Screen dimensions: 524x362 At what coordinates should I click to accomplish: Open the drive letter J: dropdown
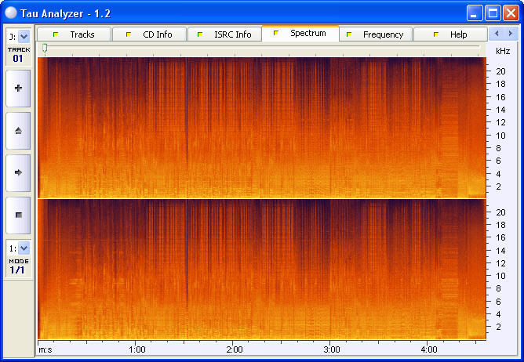point(24,36)
